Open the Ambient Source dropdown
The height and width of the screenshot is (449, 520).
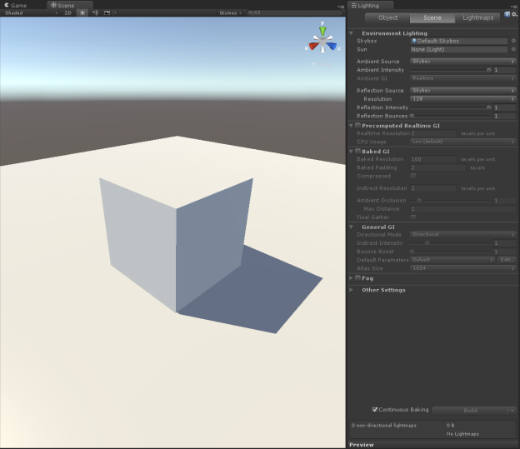tap(463, 62)
